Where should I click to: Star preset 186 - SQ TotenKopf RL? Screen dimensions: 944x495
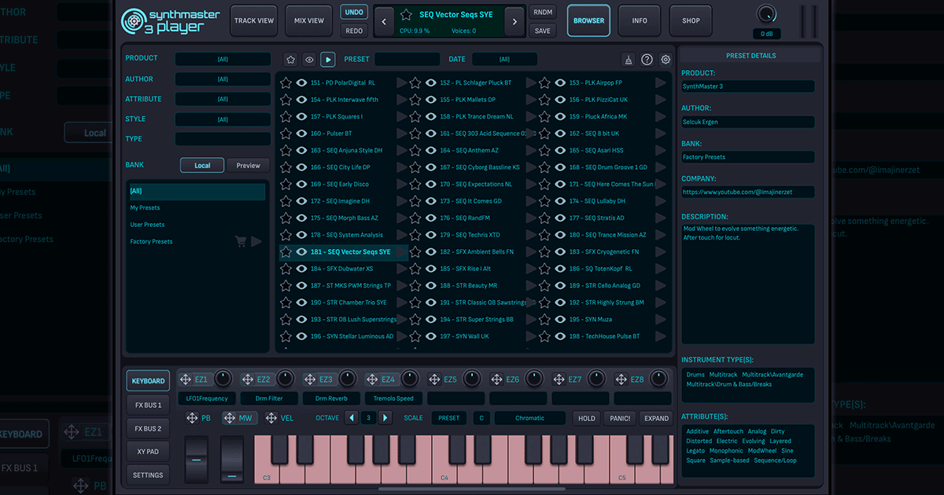point(544,269)
